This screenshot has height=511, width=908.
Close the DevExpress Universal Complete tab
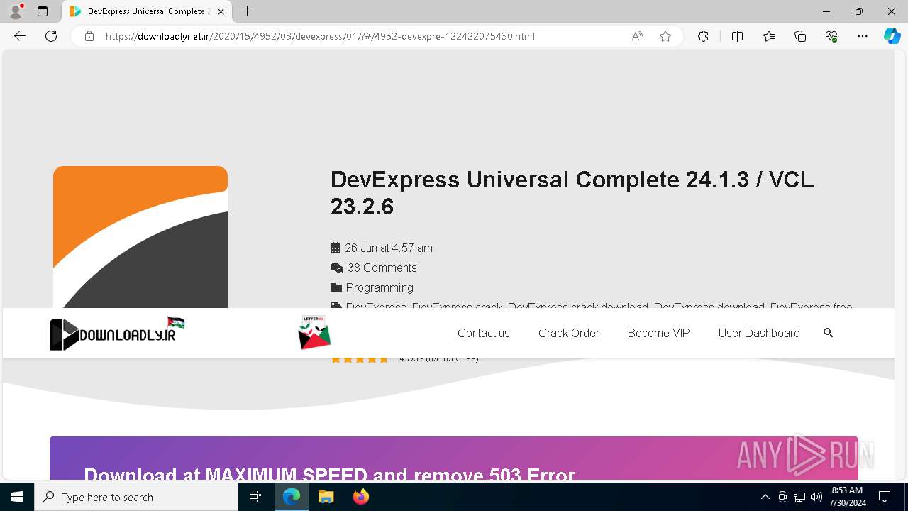tap(221, 11)
